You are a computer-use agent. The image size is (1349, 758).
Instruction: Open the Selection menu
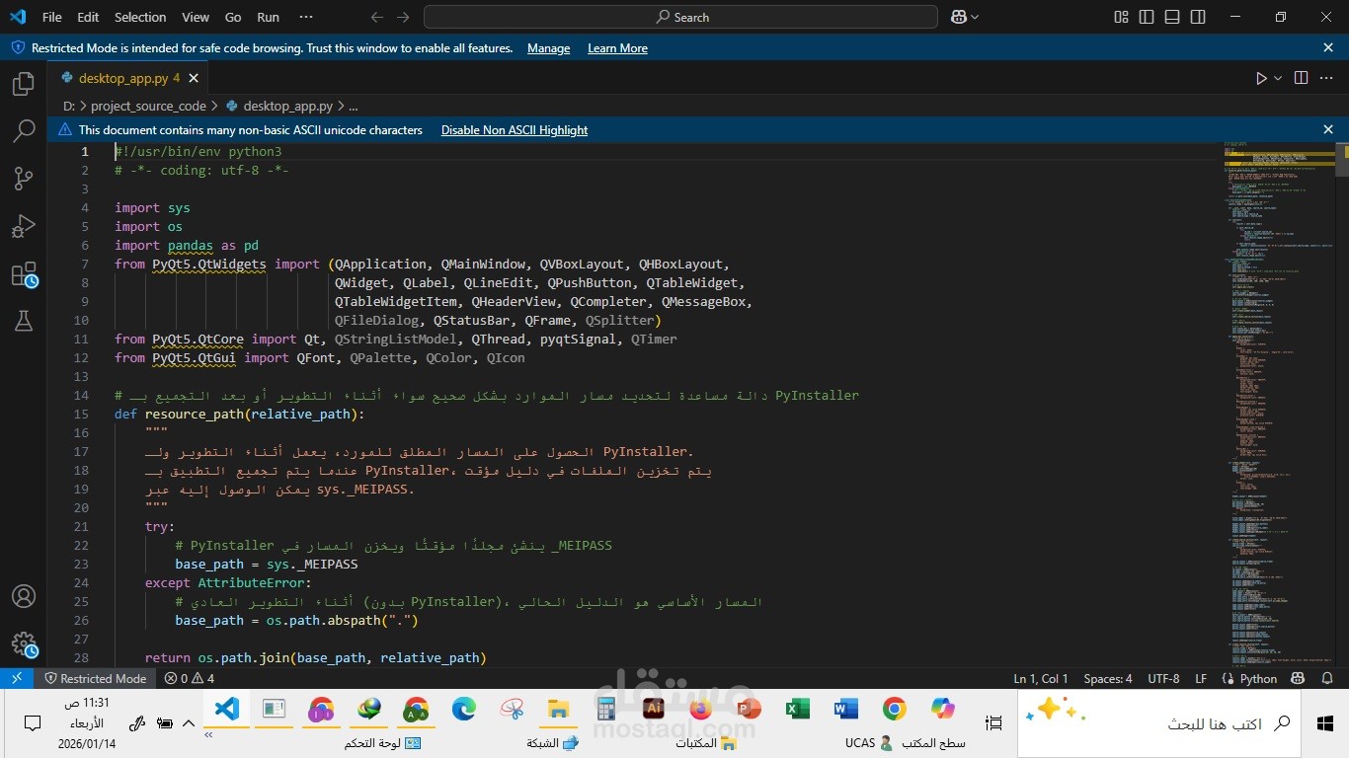pyautogui.click(x=140, y=17)
